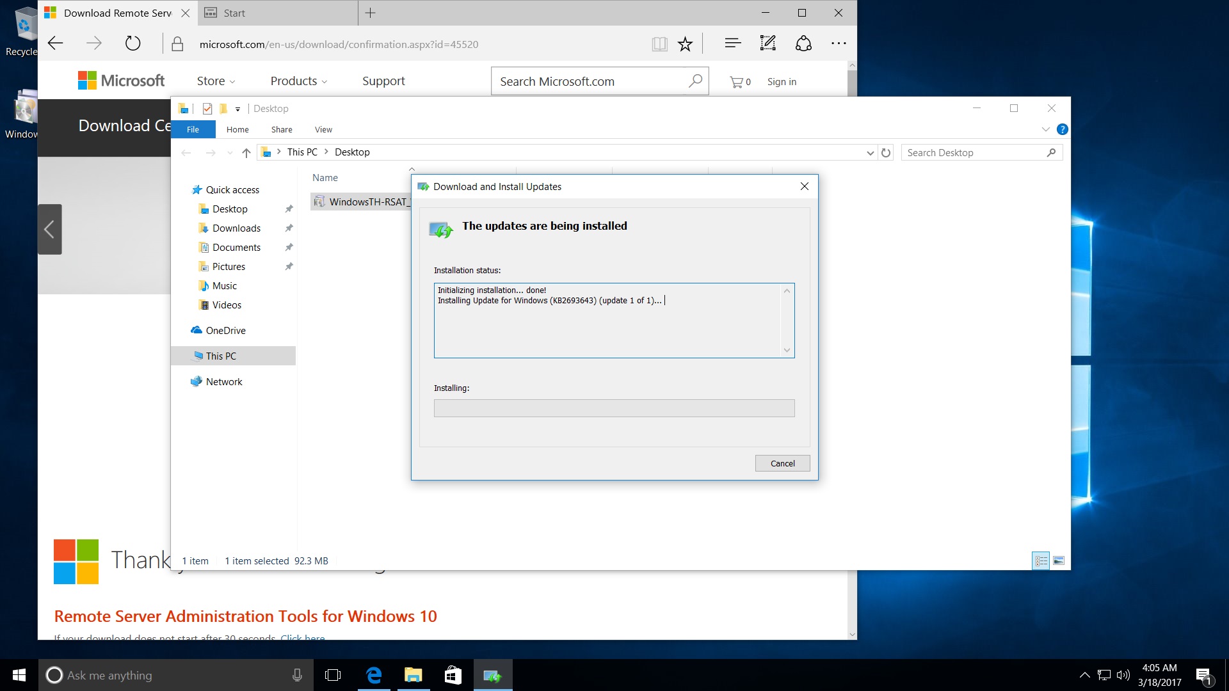Click Support in Microsoft navigation

tap(383, 81)
